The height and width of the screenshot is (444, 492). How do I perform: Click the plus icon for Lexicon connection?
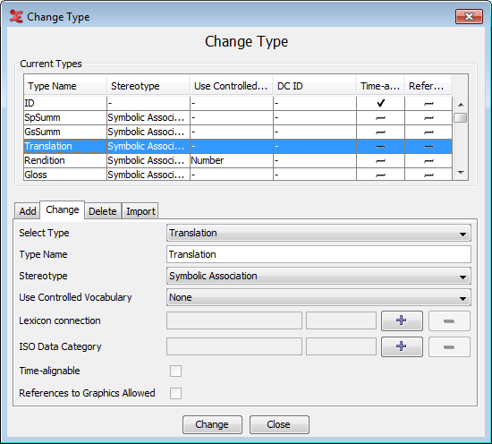coord(402,320)
